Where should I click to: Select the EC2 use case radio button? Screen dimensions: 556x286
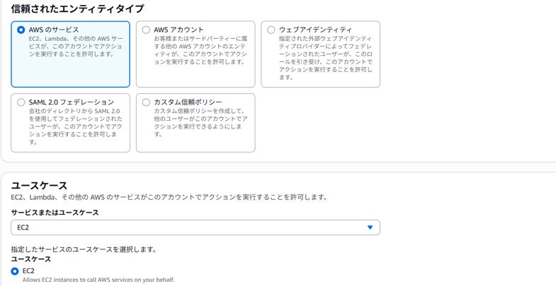(x=15, y=271)
